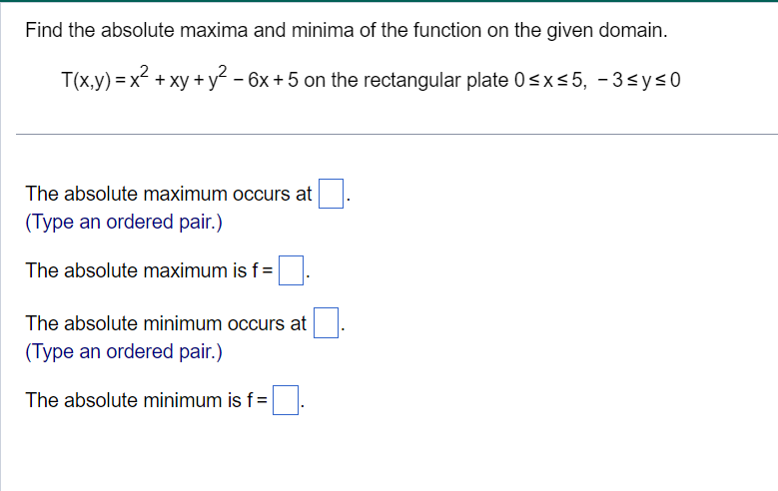Click the −3≤y≤0 domain constraint
Screen dimensions: 778x491
641,81
